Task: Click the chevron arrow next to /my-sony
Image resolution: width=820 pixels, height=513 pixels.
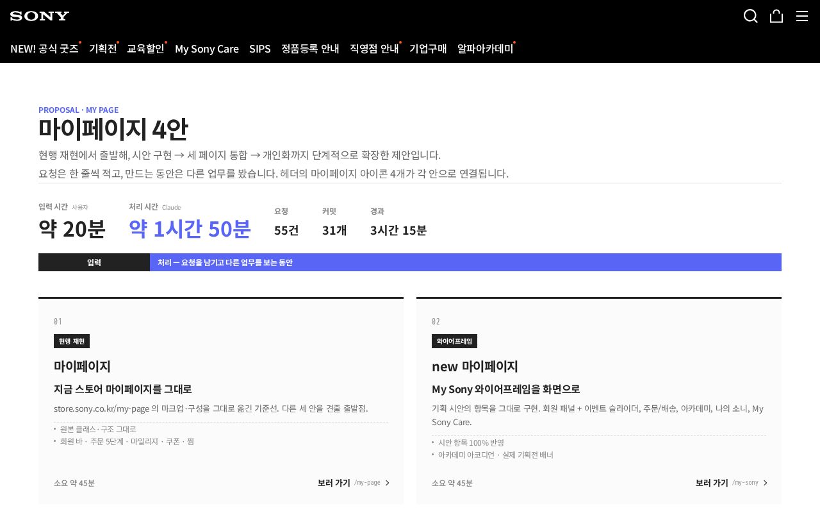Action: [x=765, y=483]
